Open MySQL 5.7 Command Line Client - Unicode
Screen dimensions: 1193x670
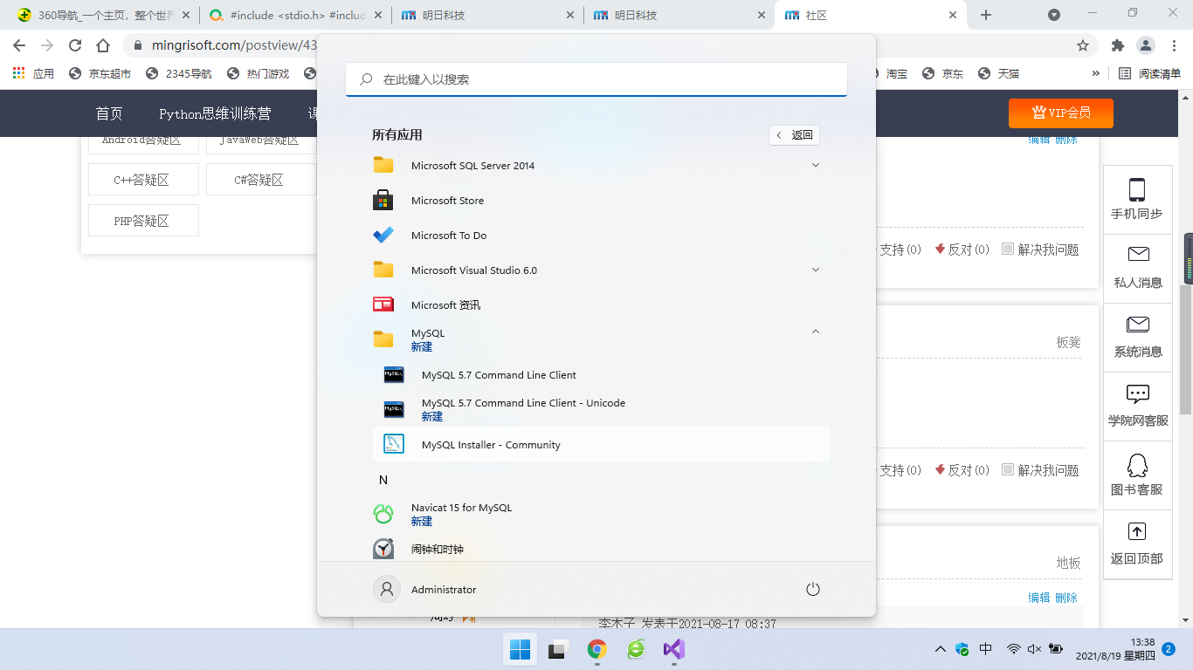coord(601,410)
